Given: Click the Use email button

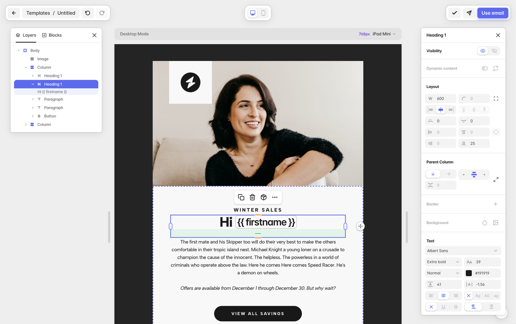Looking at the screenshot, I should click(x=492, y=13).
